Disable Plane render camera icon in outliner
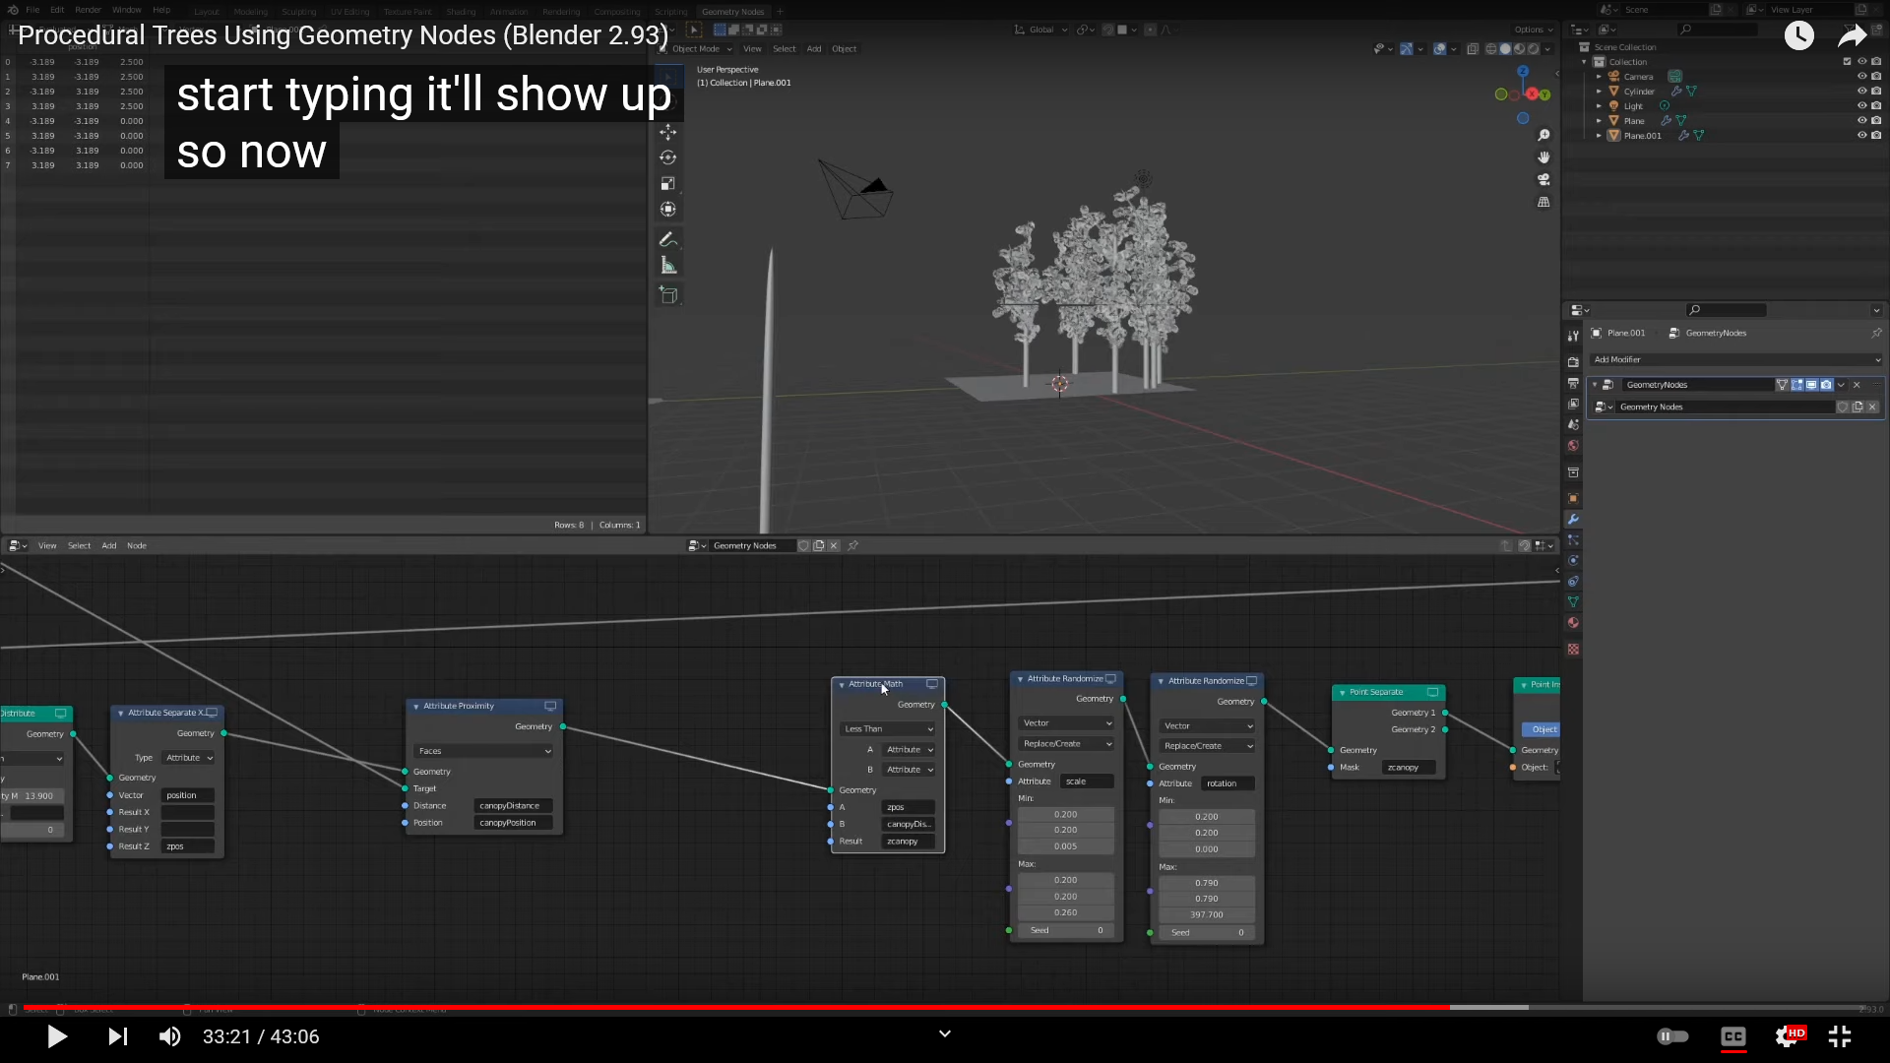Image resolution: width=1890 pixels, height=1063 pixels. tap(1876, 120)
